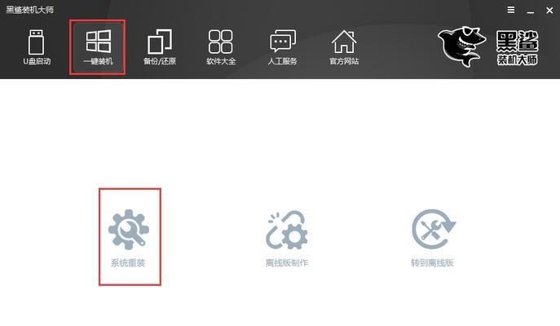Switch to the 软件大全 tab label
Image resolution: width=560 pixels, height=326 pixels.
221,61
